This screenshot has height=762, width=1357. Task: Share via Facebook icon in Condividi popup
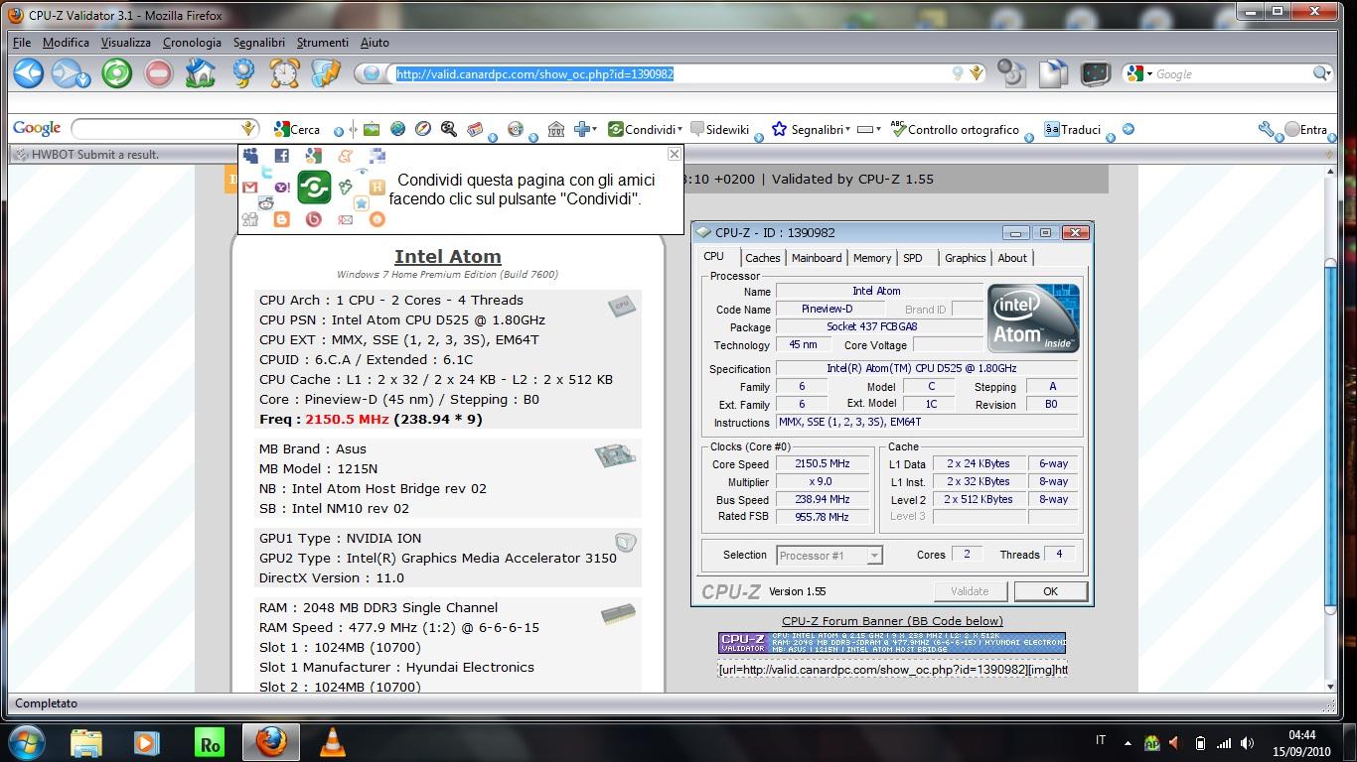click(282, 156)
